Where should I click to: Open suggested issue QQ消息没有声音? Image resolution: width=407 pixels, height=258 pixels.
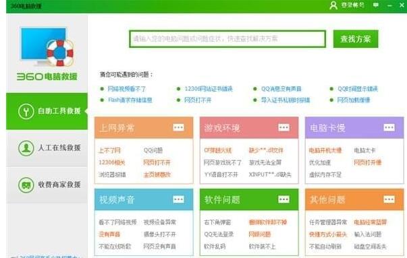[x=281, y=89]
